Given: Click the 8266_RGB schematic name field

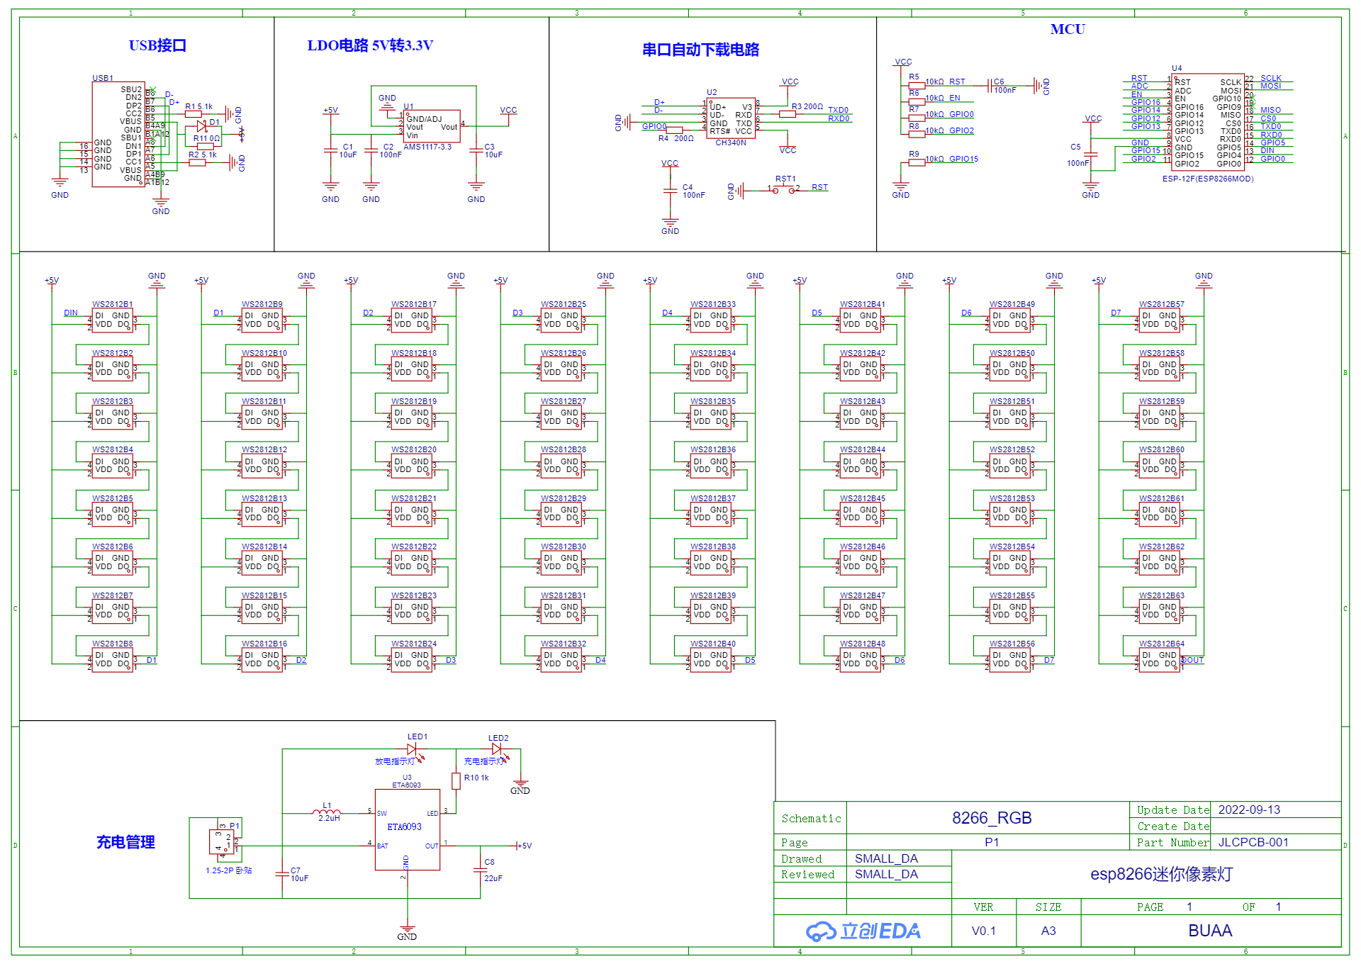Looking at the screenshot, I should (991, 818).
